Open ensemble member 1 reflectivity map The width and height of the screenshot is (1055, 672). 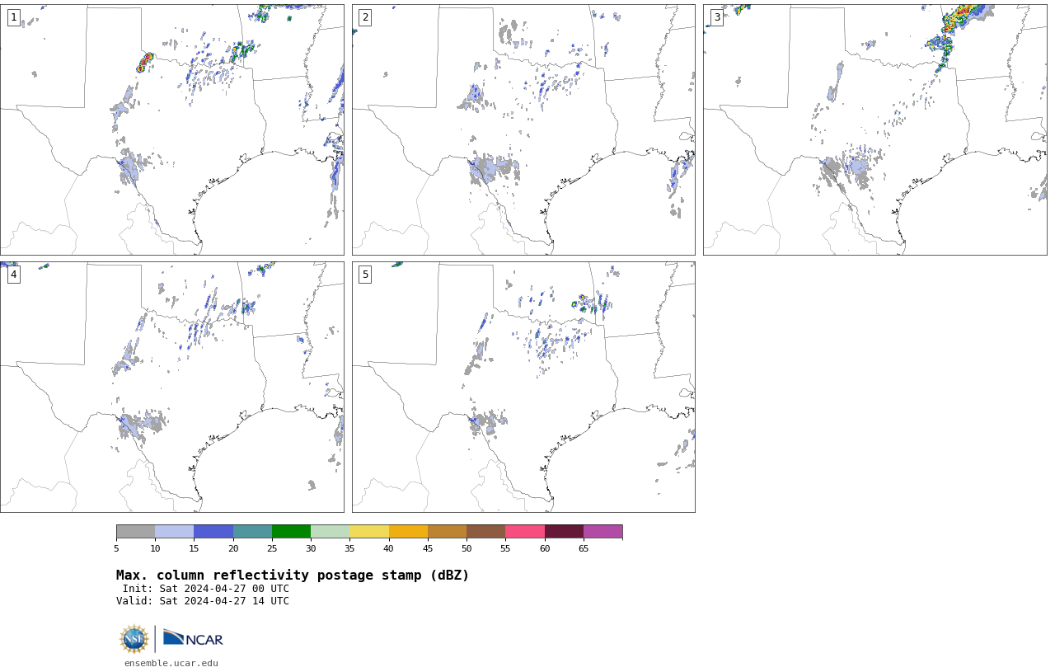pyautogui.click(x=171, y=129)
